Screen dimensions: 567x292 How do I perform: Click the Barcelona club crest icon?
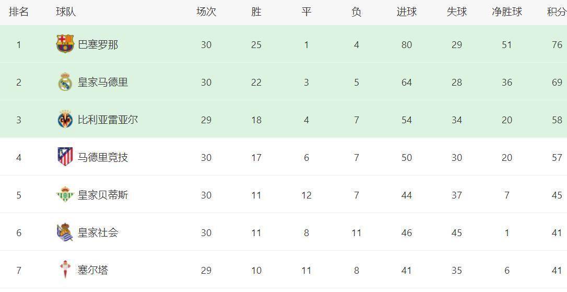tap(65, 44)
